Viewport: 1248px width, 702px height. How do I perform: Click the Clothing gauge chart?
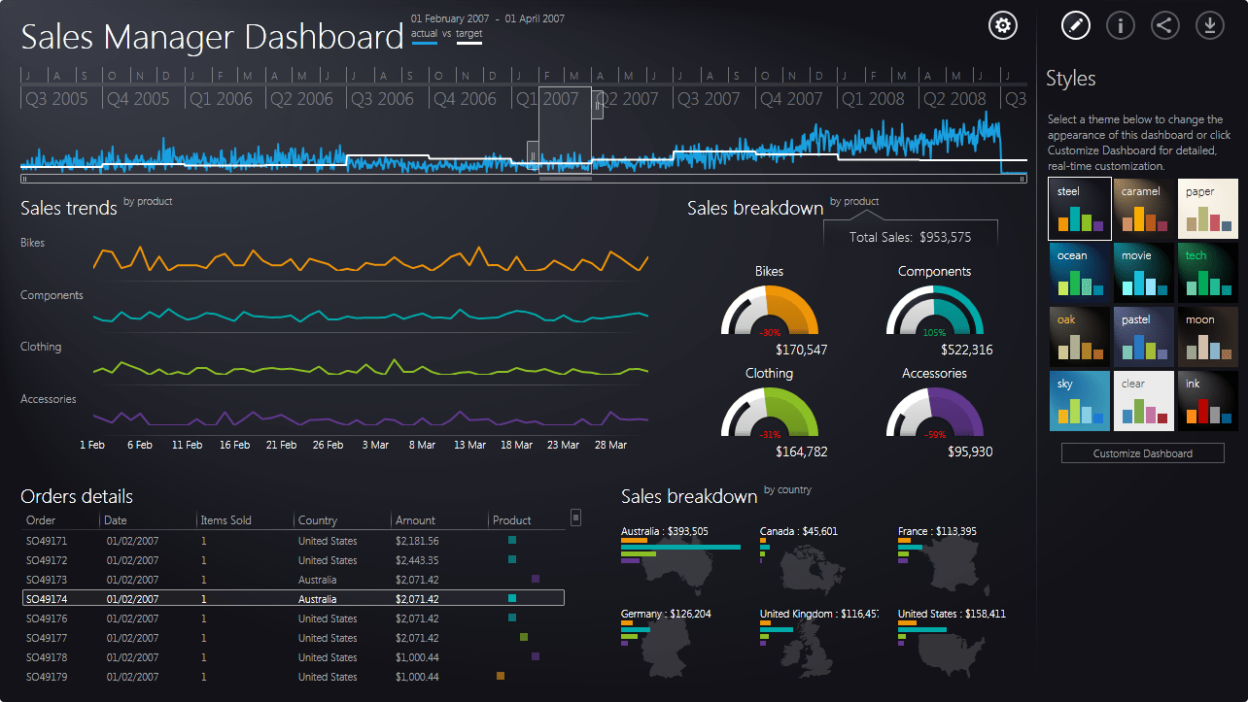[x=769, y=413]
